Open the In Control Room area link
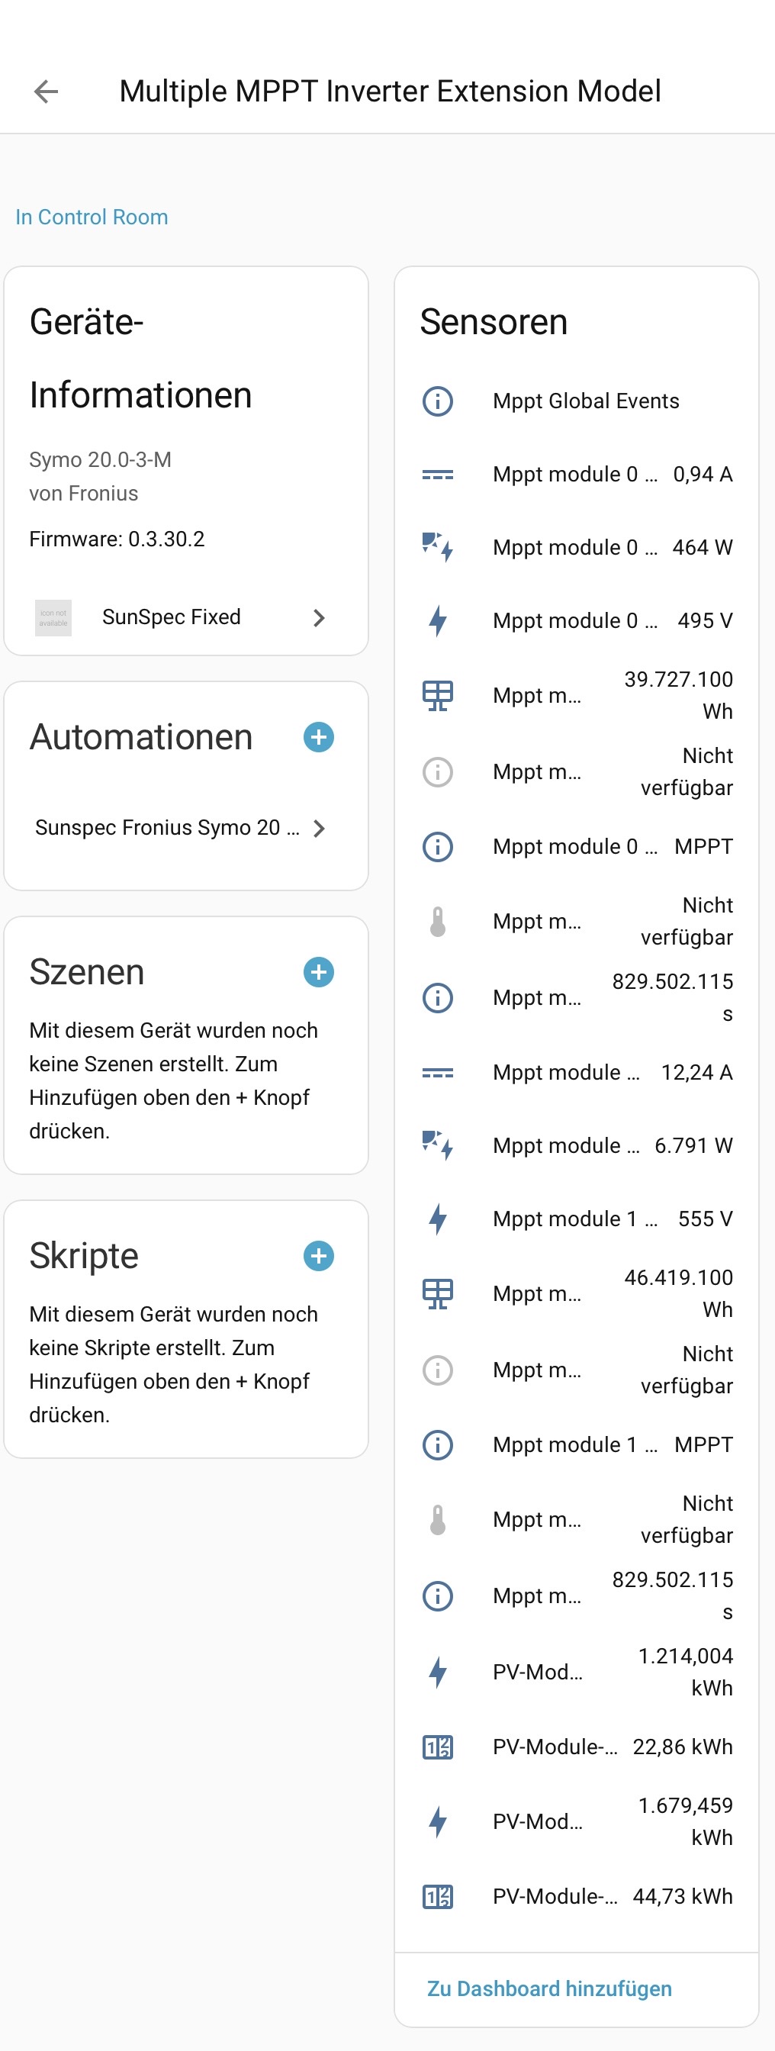 [92, 217]
